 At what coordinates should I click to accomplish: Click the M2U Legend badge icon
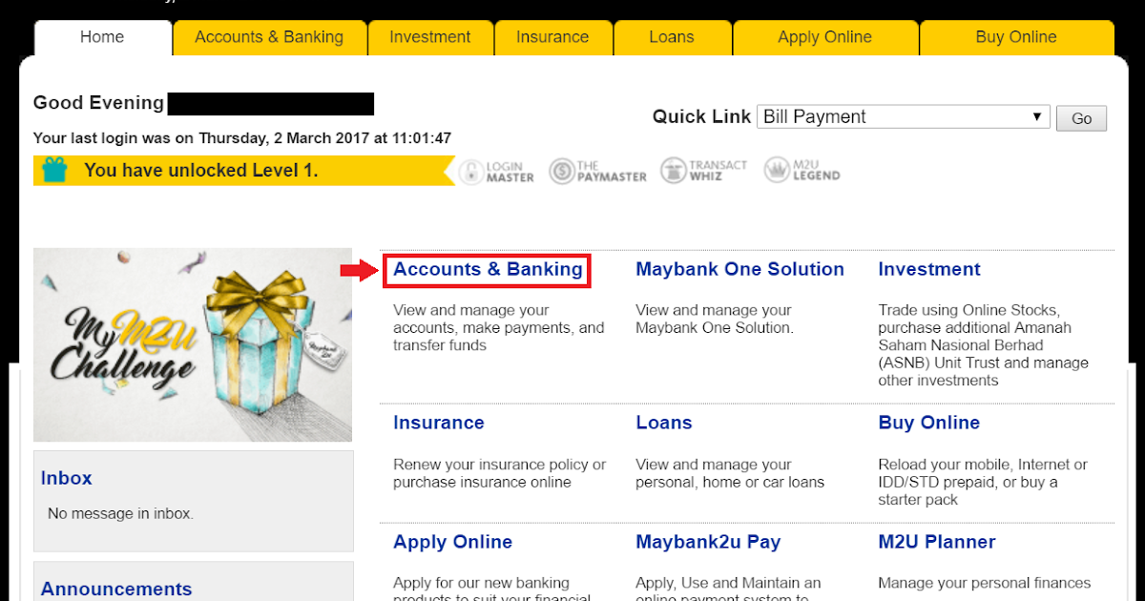click(777, 171)
